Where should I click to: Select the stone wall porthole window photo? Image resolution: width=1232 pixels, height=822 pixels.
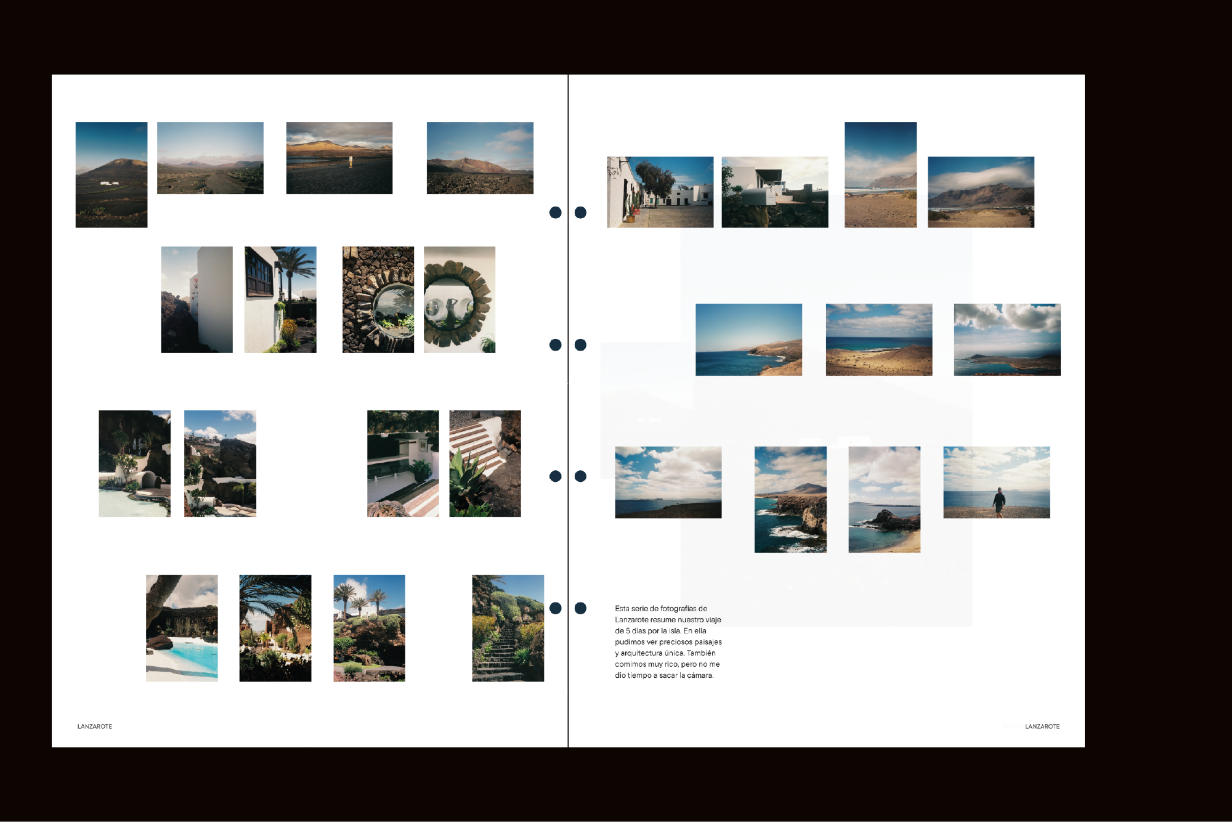point(378,299)
